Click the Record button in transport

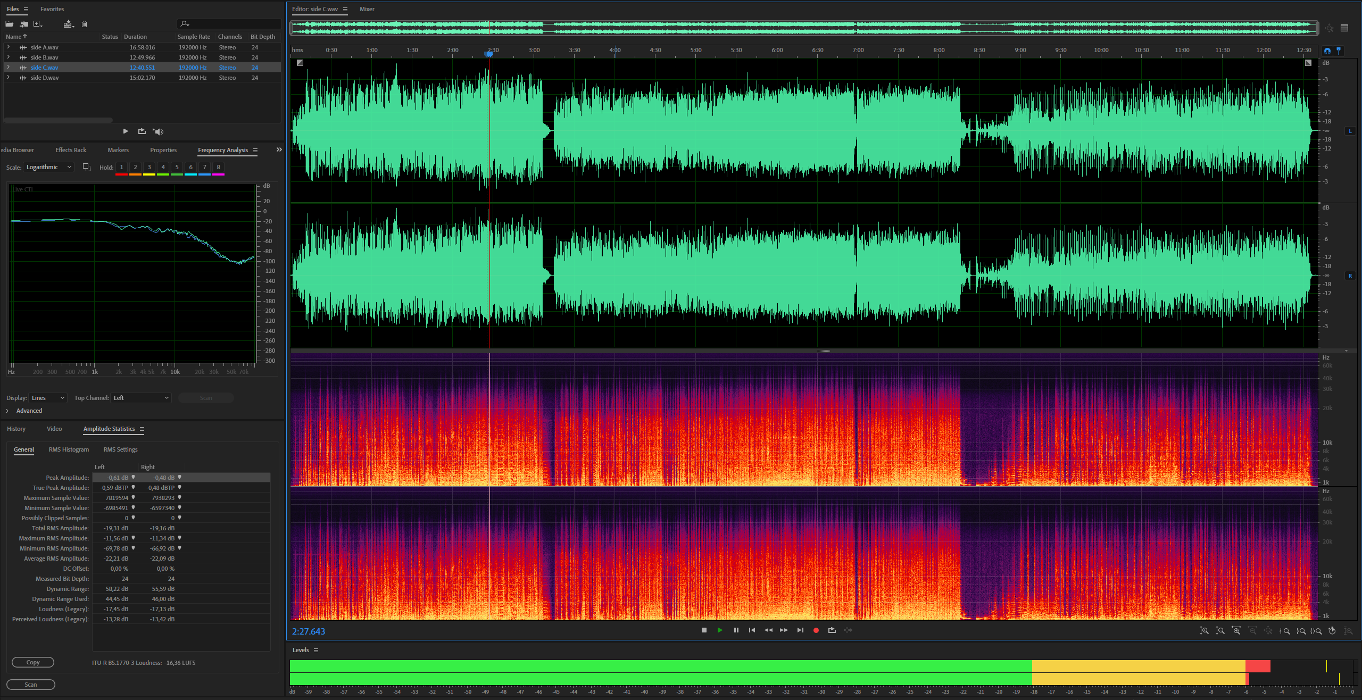(816, 630)
